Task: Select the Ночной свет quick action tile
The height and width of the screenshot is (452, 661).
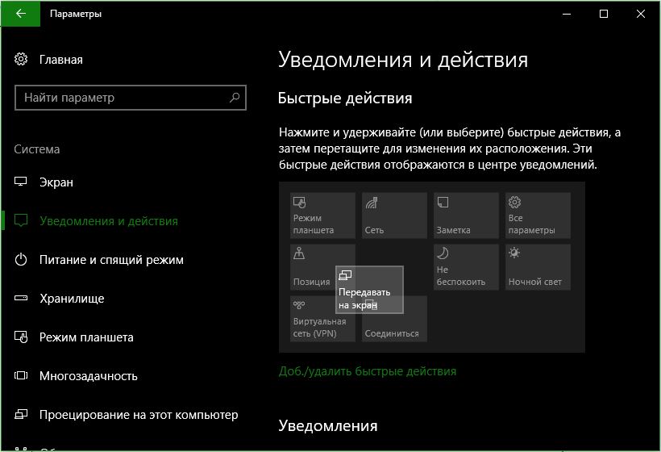Action: click(x=538, y=267)
